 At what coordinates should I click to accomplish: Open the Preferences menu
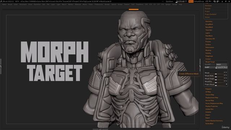[x=99, y=4]
